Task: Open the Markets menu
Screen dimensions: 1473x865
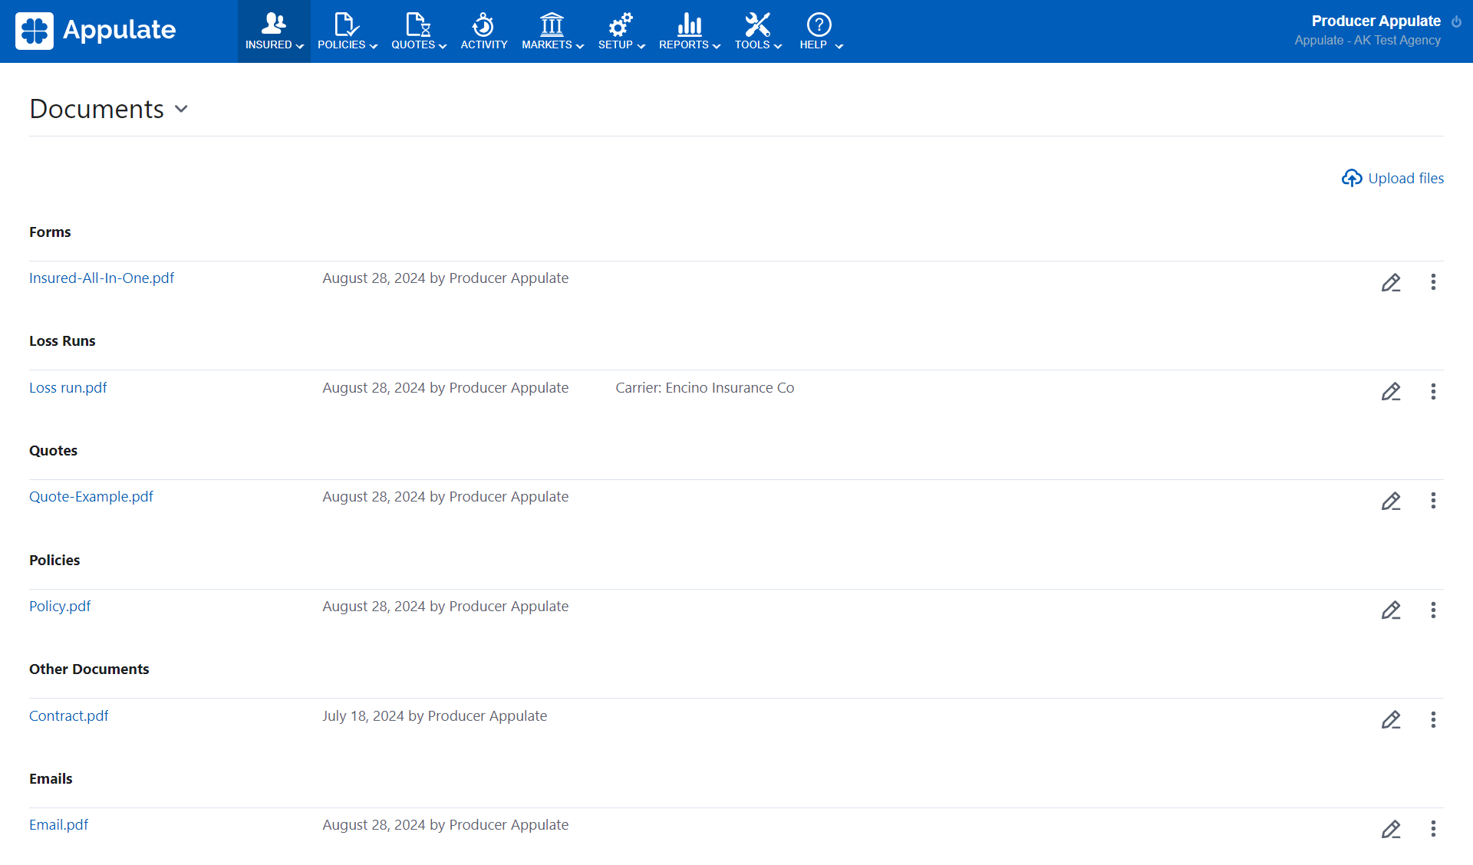Action: point(552,31)
